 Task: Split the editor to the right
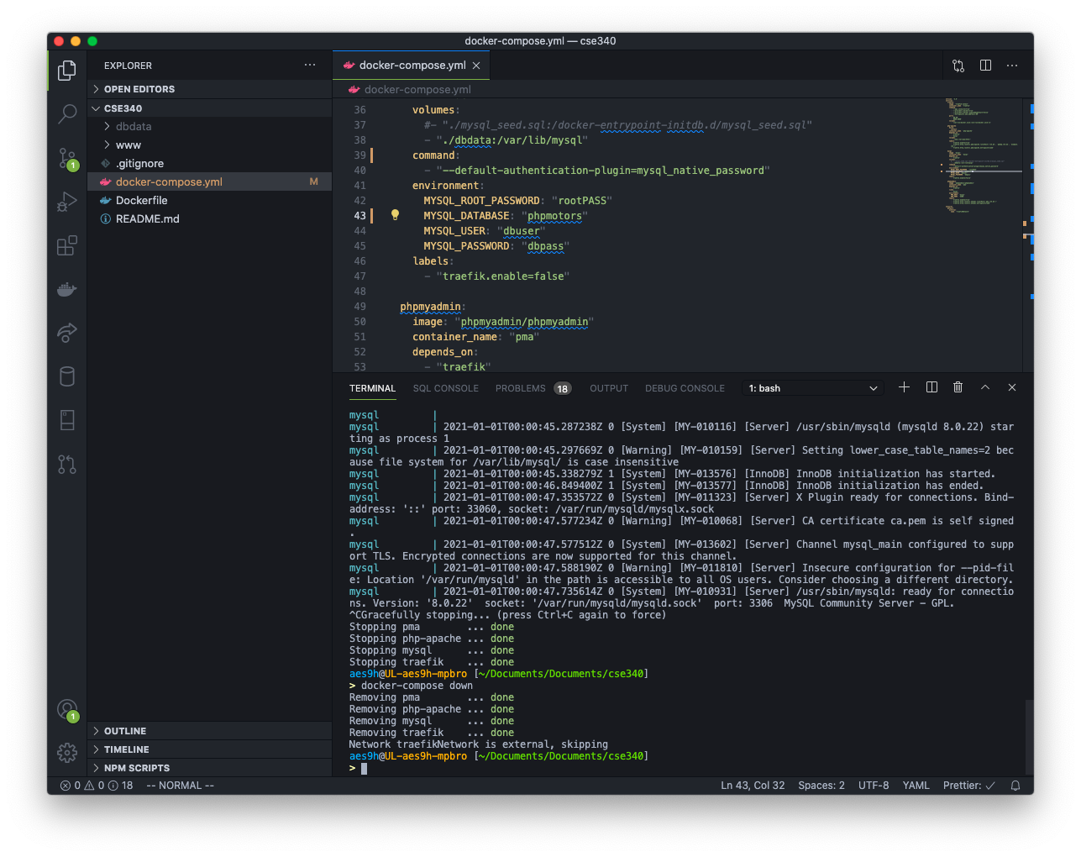pyautogui.click(x=985, y=66)
